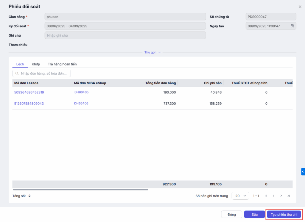Open Lazada order 509364686452319
305x222 pixels.
coord(29,92)
